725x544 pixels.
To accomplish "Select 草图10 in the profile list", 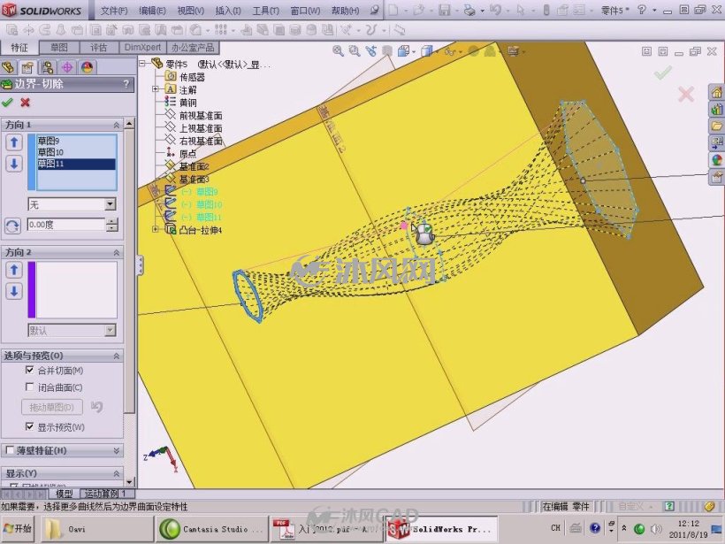I will point(50,152).
